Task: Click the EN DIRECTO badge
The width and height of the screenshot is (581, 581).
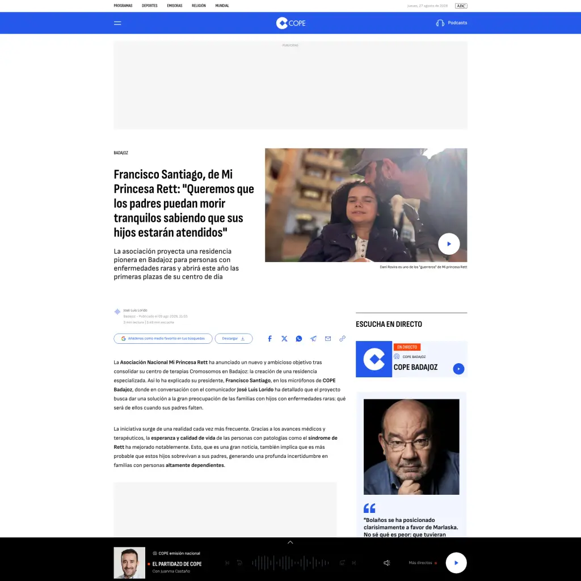Action: [407, 347]
